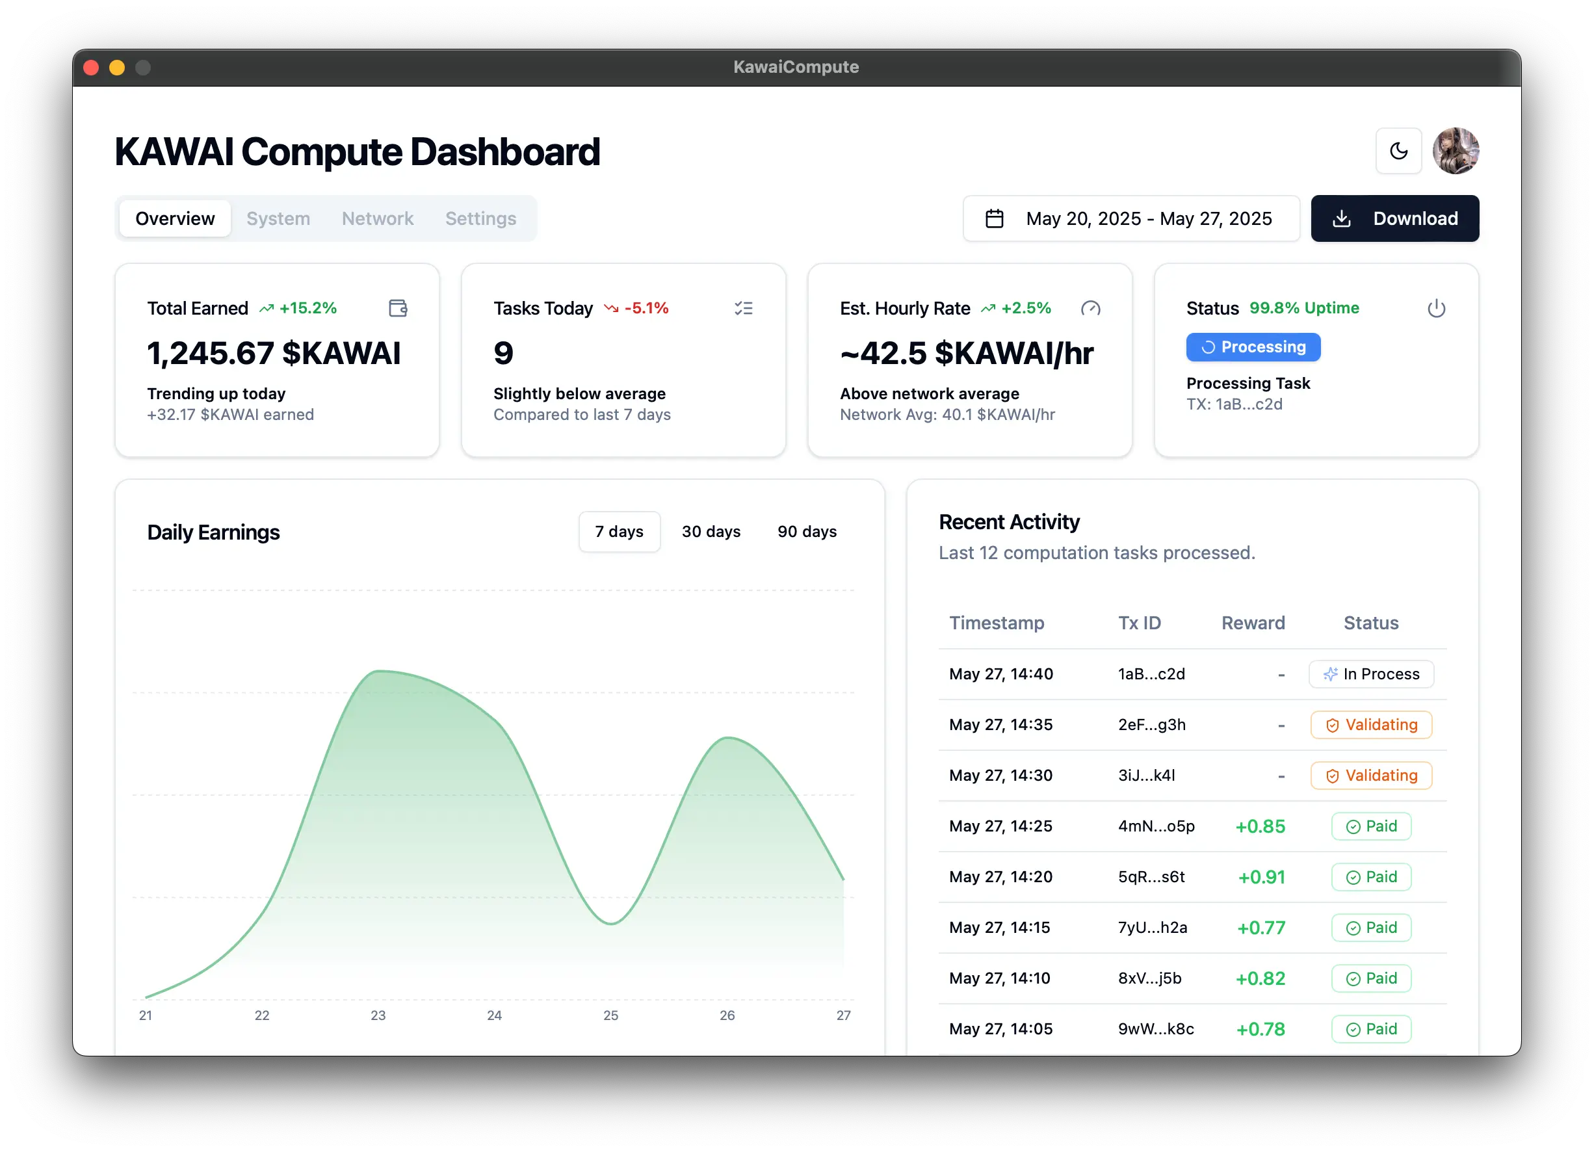
Task: Select the 7 days chart range
Action: (x=618, y=531)
